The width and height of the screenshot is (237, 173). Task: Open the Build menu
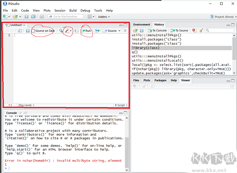(73, 10)
